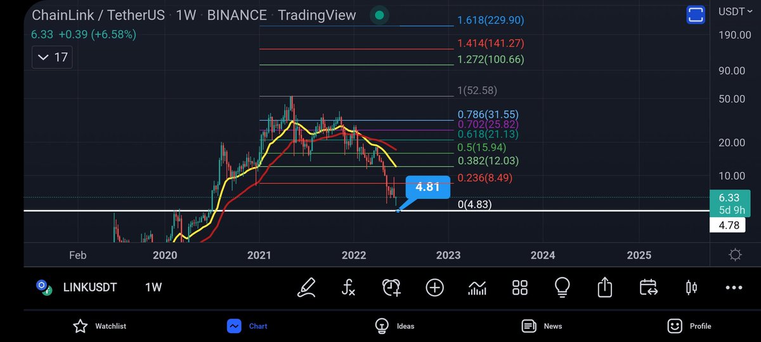Open the indicators fx menu
The width and height of the screenshot is (761, 342).
click(x=348, y=288)
